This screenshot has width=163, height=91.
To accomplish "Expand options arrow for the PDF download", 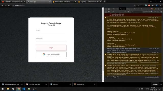I will 46,84.
